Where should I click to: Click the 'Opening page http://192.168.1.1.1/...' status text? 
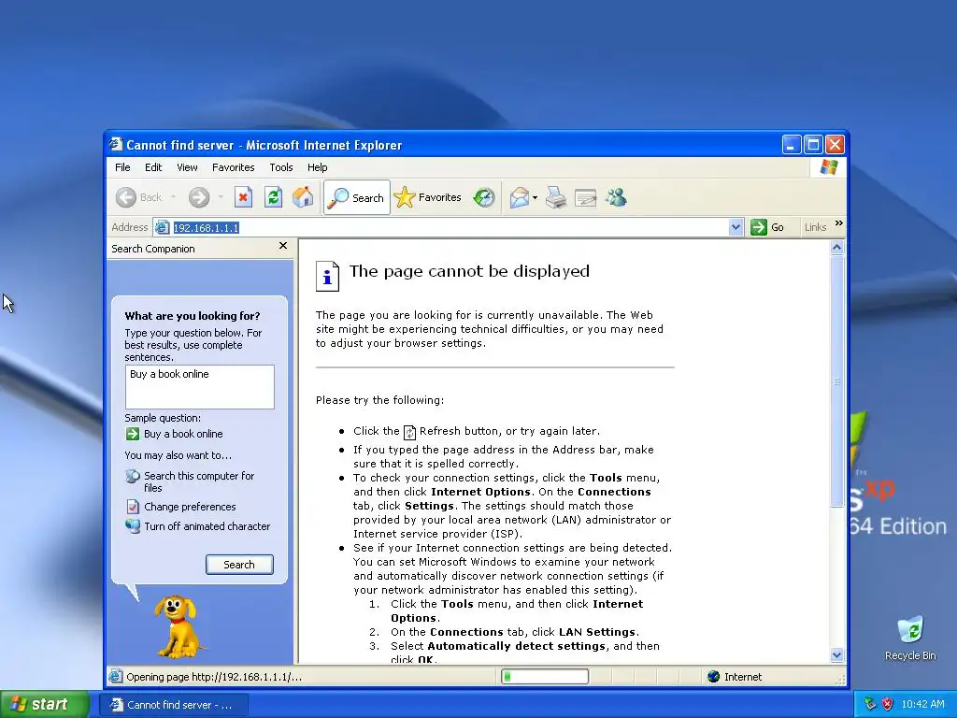coord(214,677)
